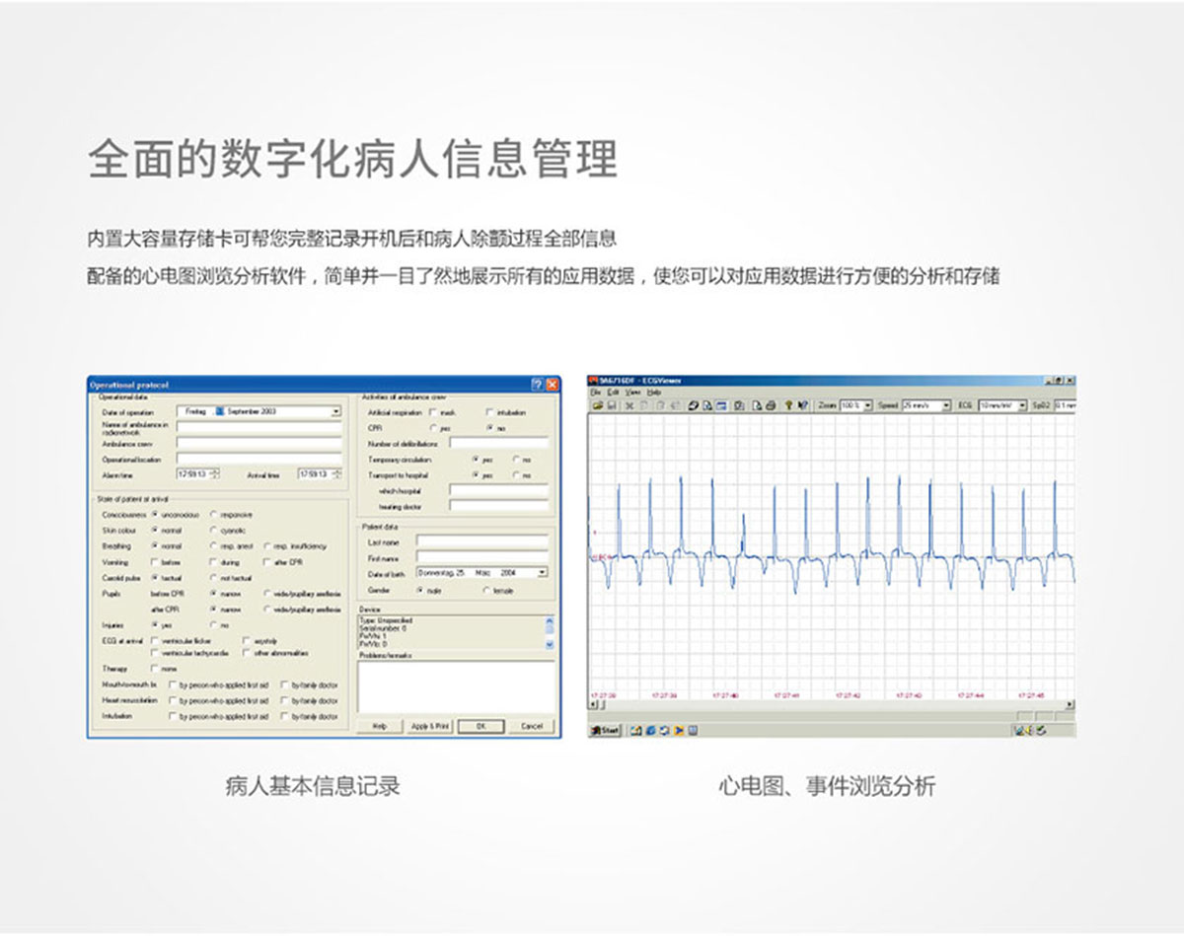Click the Apply & Print button

coord(429,726)
